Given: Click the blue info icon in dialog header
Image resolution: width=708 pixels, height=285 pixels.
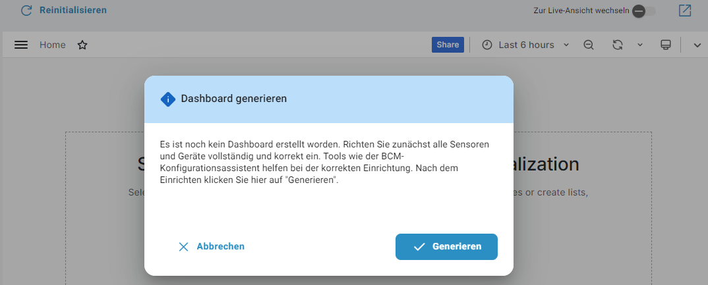Looking at the screenshot, I should (168, 99).
